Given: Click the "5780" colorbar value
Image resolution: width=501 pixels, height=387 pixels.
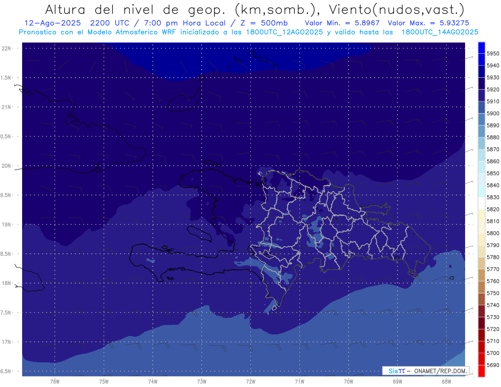Looking at the screenshot, I should point(493,257).
